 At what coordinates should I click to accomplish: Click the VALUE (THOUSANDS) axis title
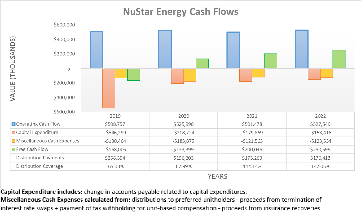[13, 69]
